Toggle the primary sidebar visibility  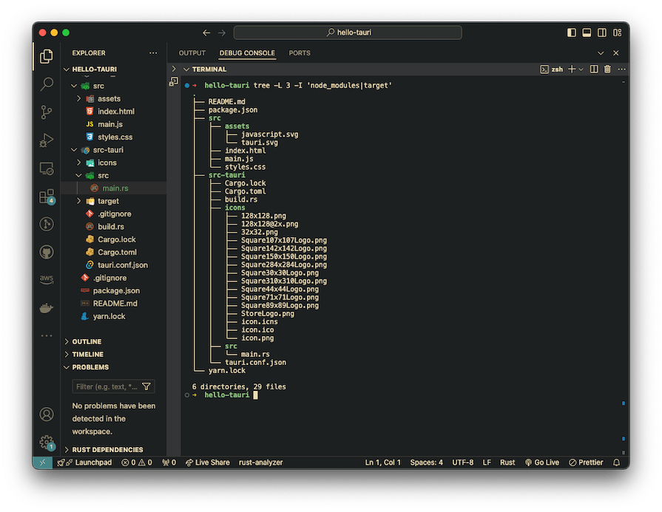tap(571, 33)
